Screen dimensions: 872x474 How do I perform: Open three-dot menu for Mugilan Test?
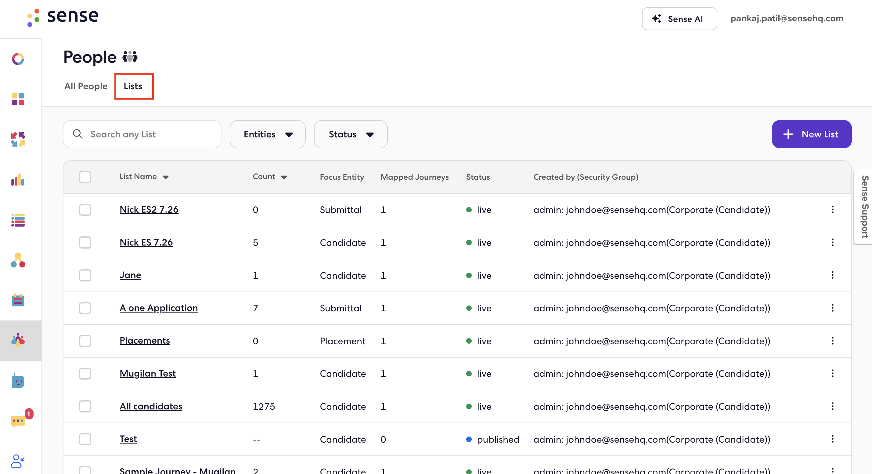tap(832, 373)
